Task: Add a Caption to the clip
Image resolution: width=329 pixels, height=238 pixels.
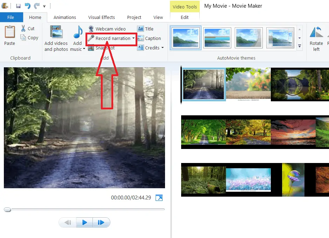Action: [149, 38]
